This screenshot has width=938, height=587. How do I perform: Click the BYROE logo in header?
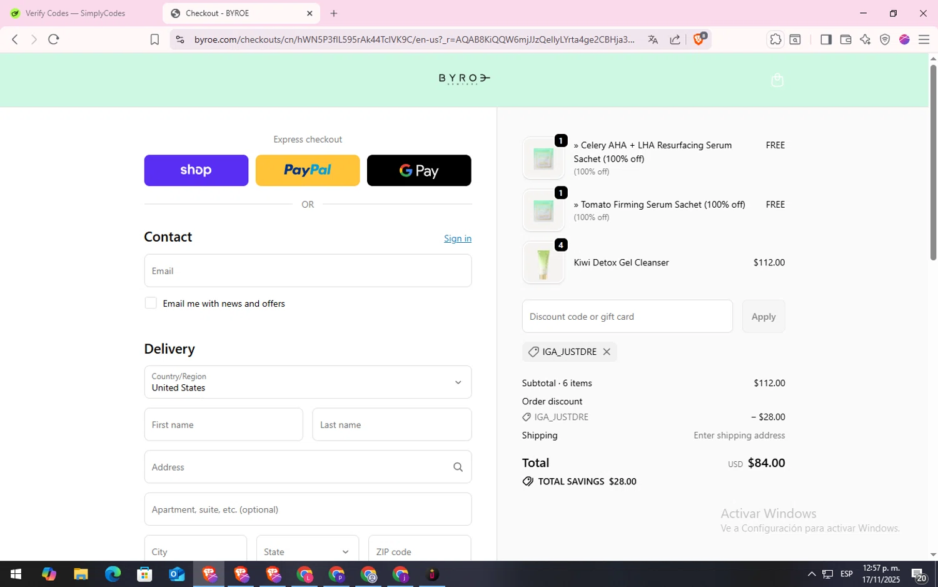(x=464, y=78)
